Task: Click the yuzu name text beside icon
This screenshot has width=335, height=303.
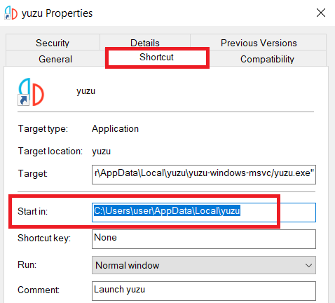Action: point(86,91)
